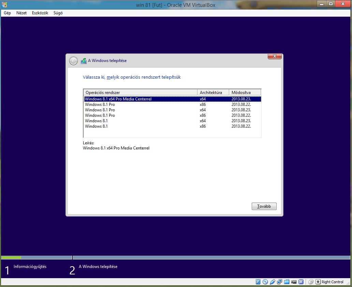Close the Windows setup dialog
The height and width of the screenshot is (287, 352).
click(x=275, y=56)
